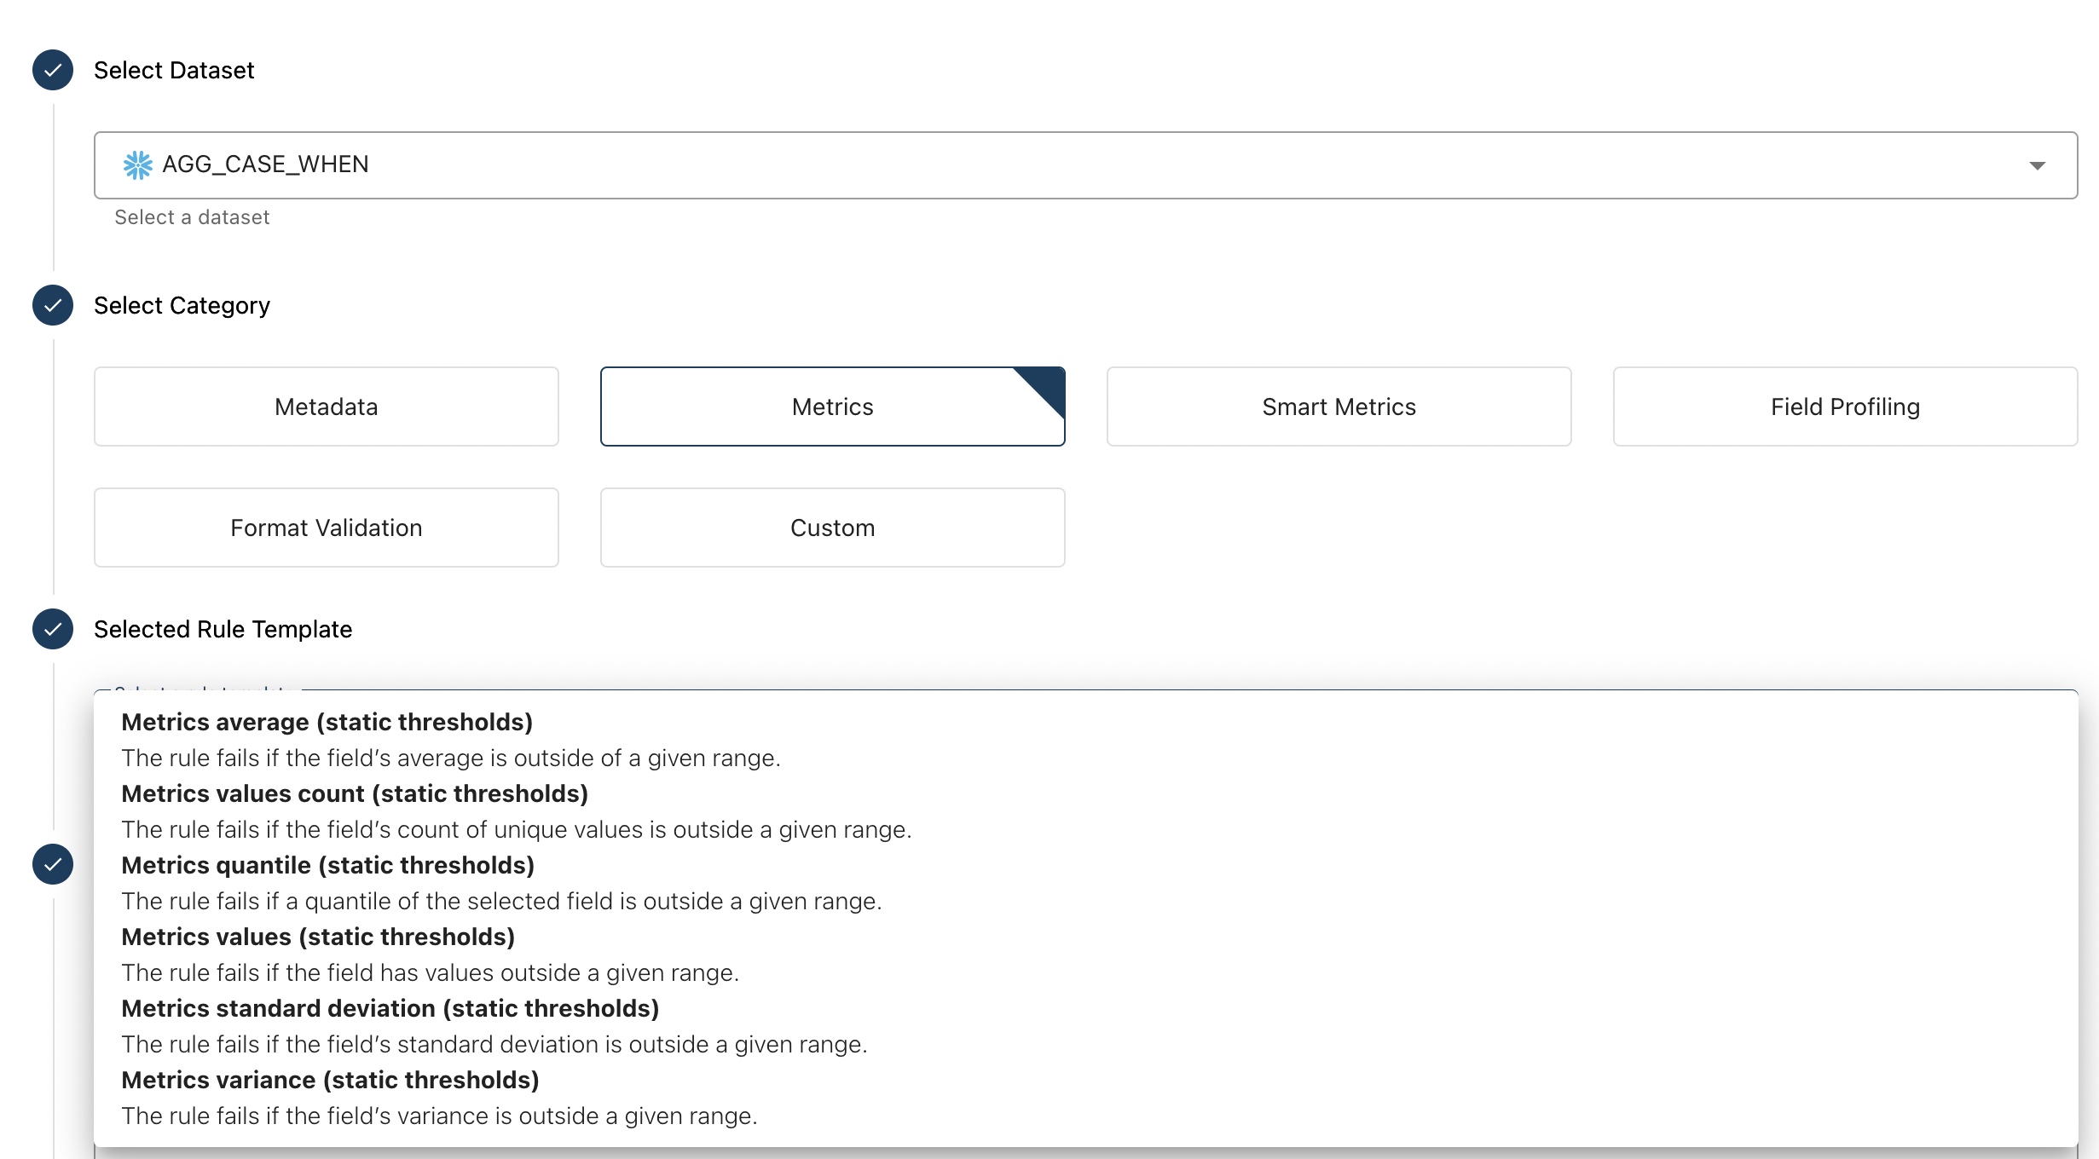Screen dimensions: 2099x1159
Task: Click the Snowflake icon next to AGG_CASE_WHEN
Action: tap(137, 164)
